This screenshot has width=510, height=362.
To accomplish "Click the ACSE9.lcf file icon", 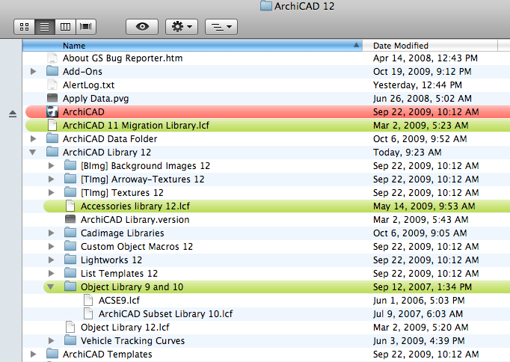I will pos(88,300).
